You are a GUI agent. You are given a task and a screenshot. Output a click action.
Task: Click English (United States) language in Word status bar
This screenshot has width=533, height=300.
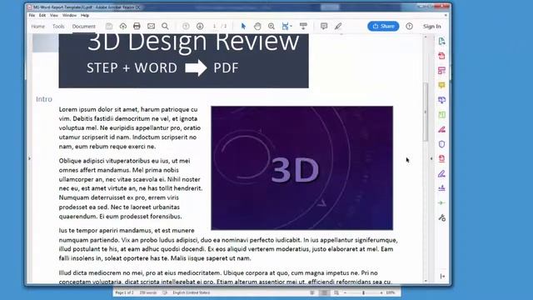point(192,292)
